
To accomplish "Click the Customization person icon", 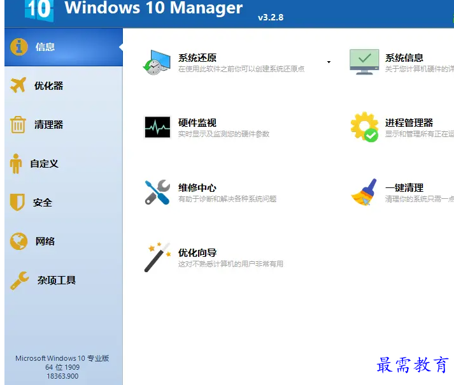I will point(16,164).
